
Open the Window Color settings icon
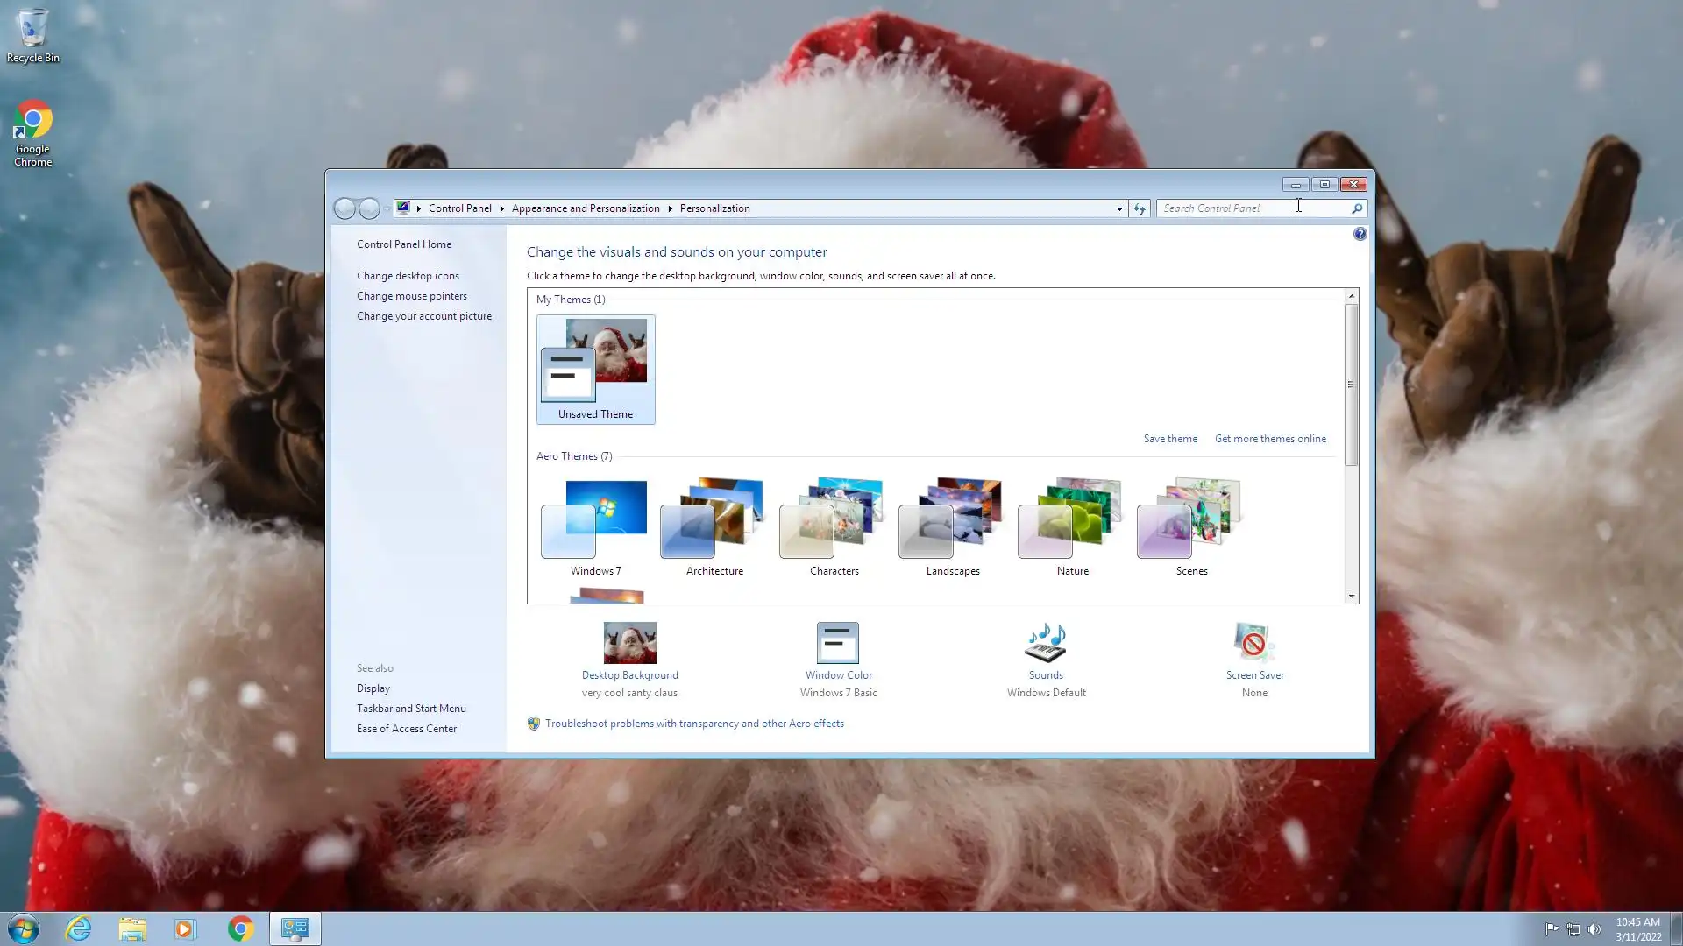(838, 644)
